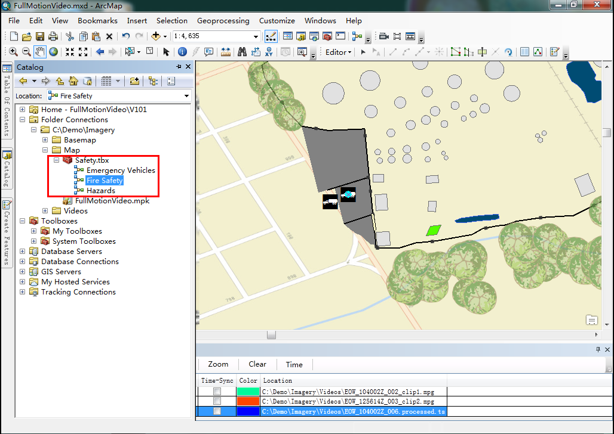Expand My Toolboxes node
This screenshot has width=614, height=434.
click(33, 231)
